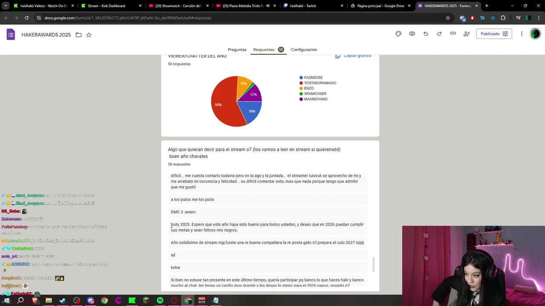
Task: Click the TOSTADORAMAGIC legend entry
Action: (318, 83)
